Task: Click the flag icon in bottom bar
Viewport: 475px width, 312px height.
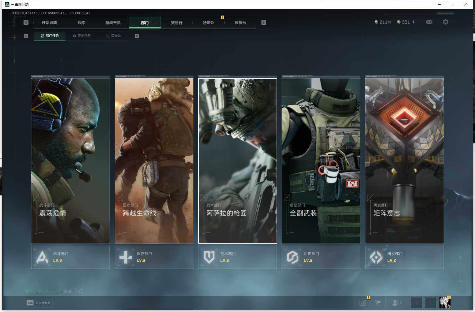Action: [x=378, y=303]
